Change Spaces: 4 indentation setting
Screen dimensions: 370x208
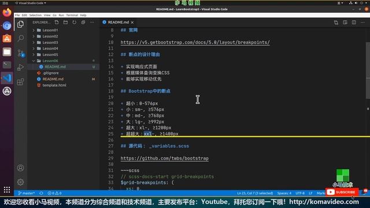click(x=284, y=193)
